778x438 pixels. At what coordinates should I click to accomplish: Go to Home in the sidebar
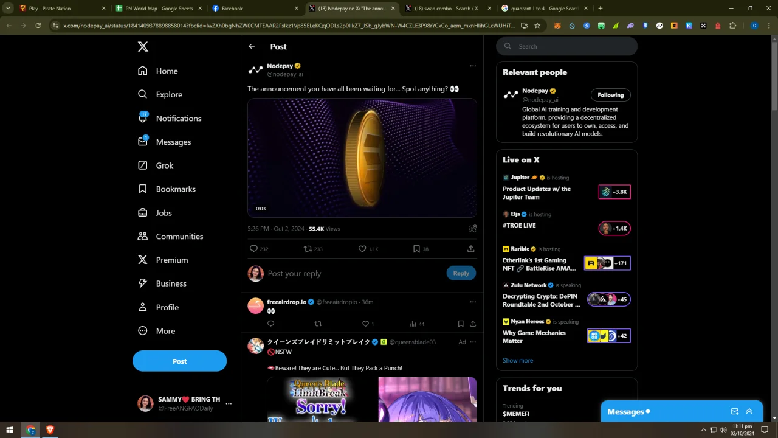pos(158,71)
